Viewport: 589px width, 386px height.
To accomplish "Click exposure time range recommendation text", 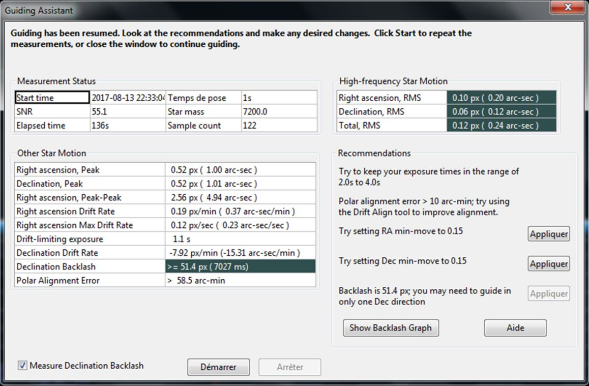I will tap(429, 177).
